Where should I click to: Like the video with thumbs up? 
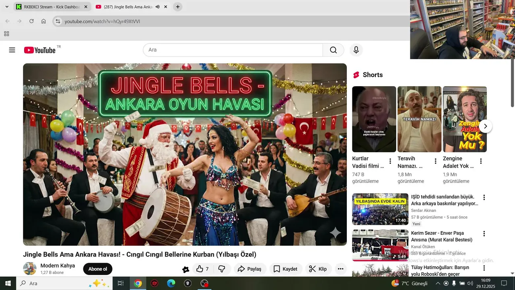[202, 269]
